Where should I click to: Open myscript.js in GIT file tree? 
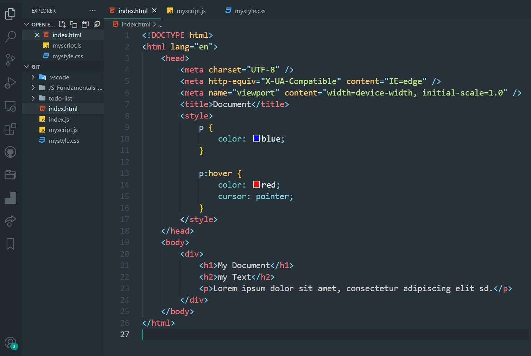pos(63,130)
